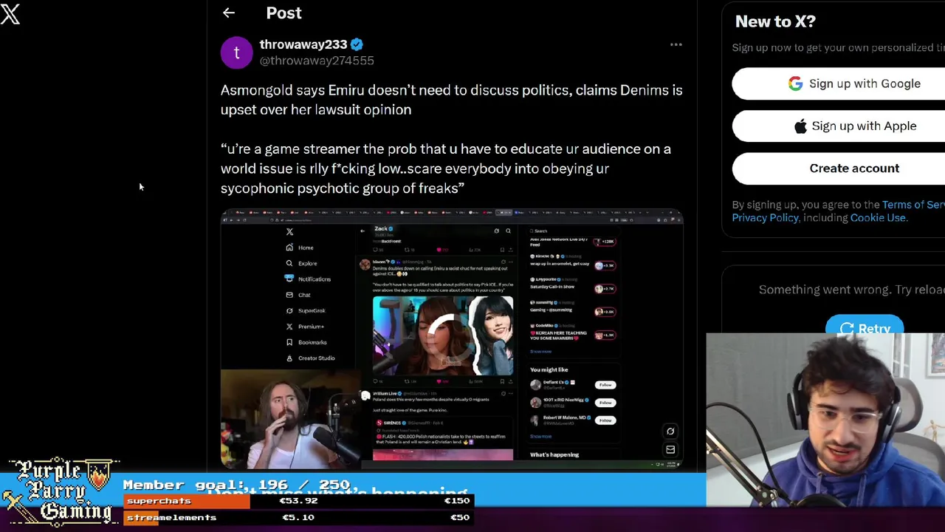Click the streamer's webcam overlay
Screen dimensions: 945x532
(x=825, y=420)
